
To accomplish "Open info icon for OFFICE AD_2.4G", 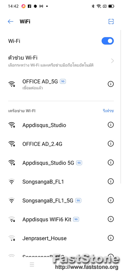I will pyautogui.click(x=110, y=143).
